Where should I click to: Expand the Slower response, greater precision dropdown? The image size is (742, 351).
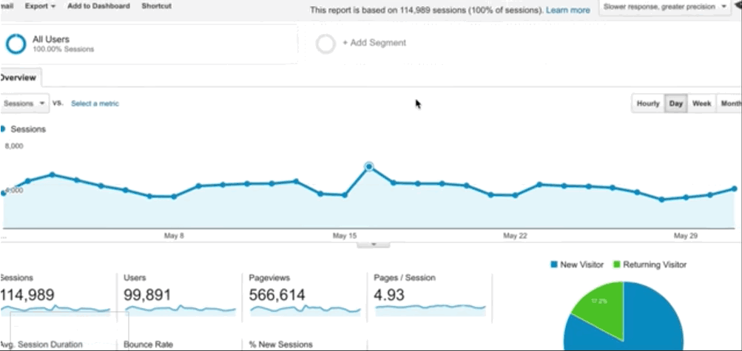(665, 7)
